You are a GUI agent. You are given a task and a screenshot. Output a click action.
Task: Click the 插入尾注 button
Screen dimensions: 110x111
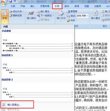pos(43,11)
